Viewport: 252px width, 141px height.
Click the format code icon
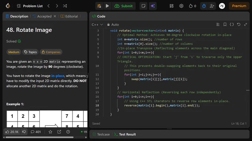pos(218,24)
